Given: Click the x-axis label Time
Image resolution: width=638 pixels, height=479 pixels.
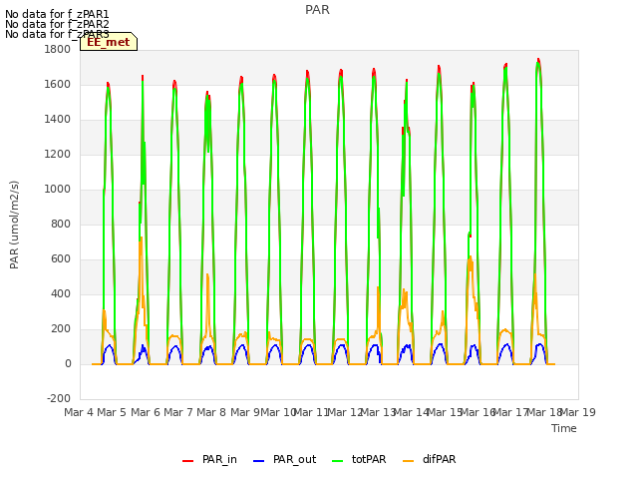Looking at the screenshot, I should point(564,428).
